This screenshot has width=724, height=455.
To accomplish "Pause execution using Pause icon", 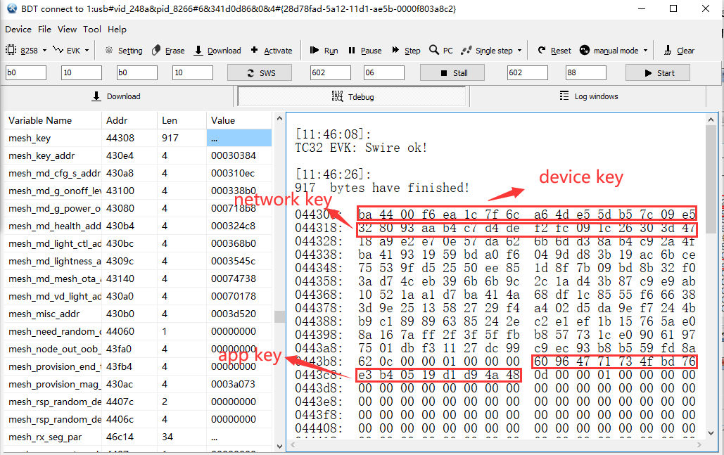I will pos(352,51).
